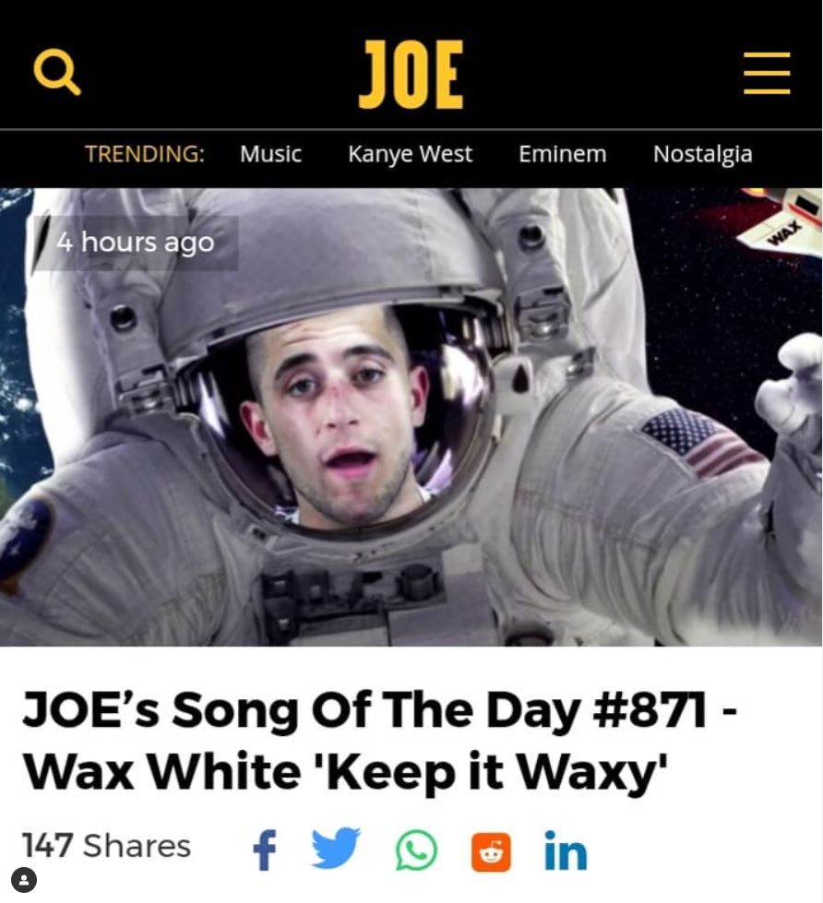Open JOE's Song Of The Day headline
The width and height of the screenshot is (823, 903).
(x=379, y=741)
